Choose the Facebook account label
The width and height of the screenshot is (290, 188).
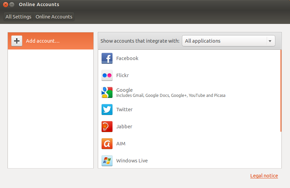(127, 58)
